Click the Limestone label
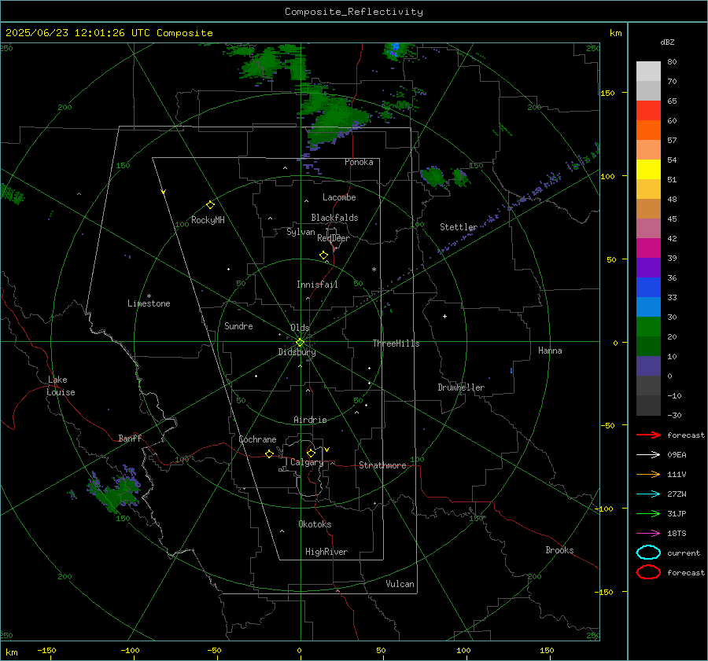 tap(149, 303)
